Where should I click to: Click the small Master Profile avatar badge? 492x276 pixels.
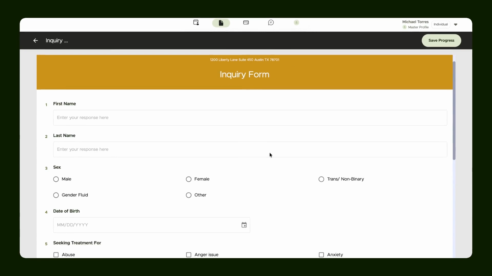point(405,27)
